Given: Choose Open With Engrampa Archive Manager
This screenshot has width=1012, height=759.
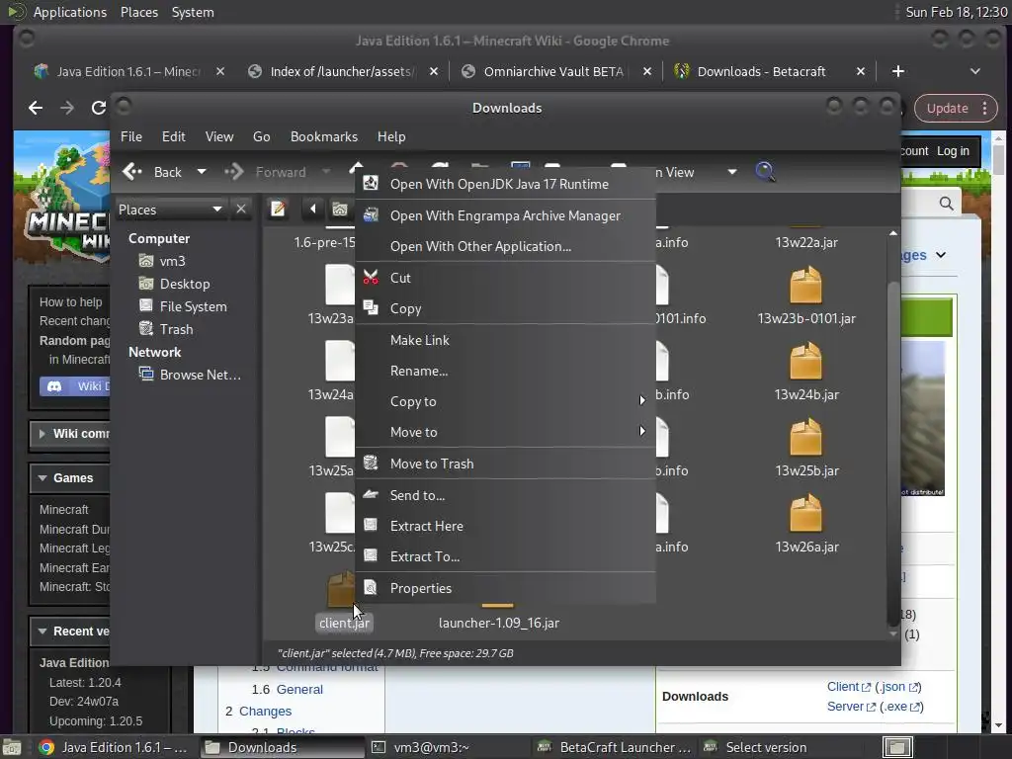Looking at the screenshot, I should tap(505, 215).
